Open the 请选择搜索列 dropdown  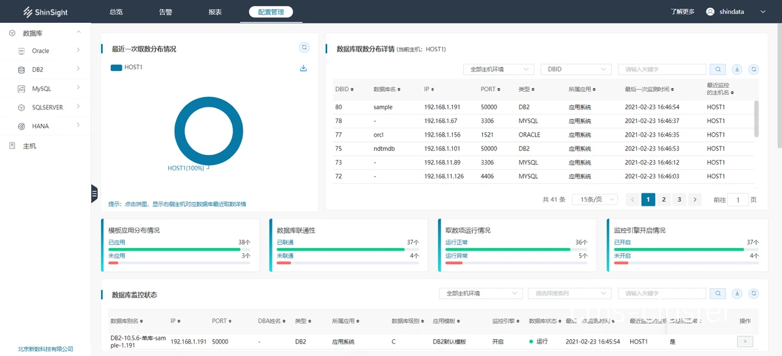(570, 294)
